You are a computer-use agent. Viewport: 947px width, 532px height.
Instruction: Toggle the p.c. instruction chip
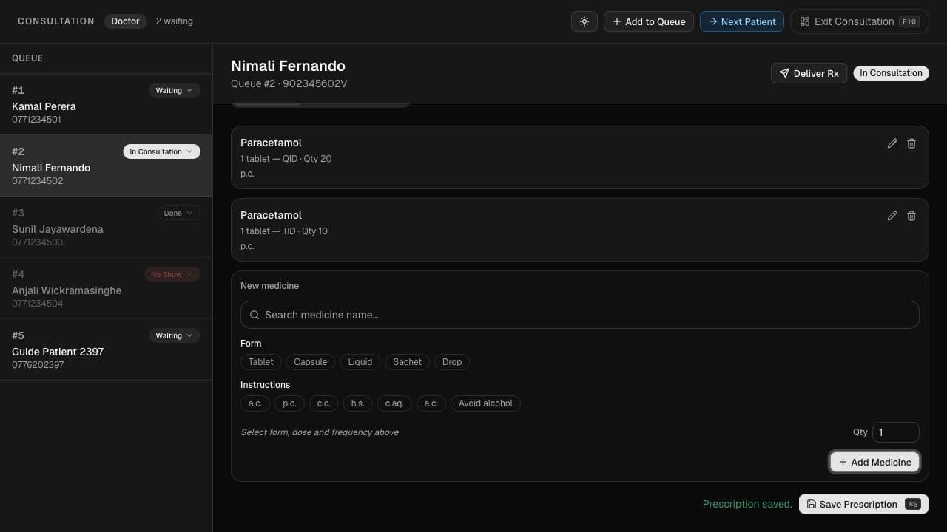pos(289,403)
